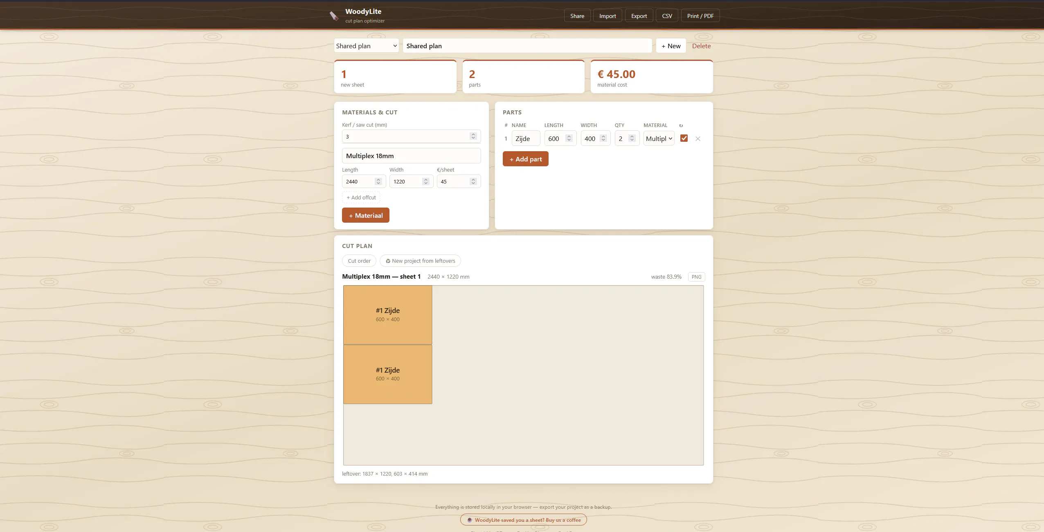Use the part quantity stepper arrows
Viewport: 1044px width, 532px height.
[x=632, y=138]
